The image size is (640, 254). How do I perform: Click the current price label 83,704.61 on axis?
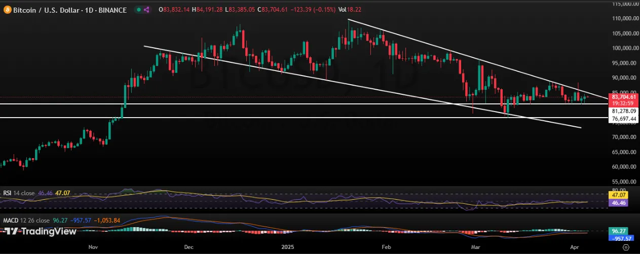coord(623,96)
